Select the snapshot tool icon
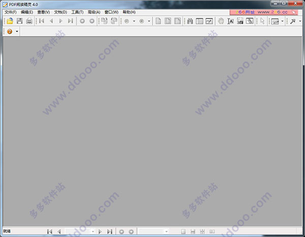305x237 pixels. (240, 21)
